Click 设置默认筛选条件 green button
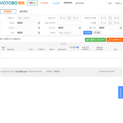 coord(95,40)
